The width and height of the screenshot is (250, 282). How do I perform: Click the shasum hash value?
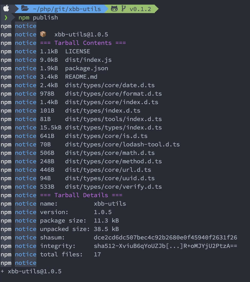click(x=165, y=237)
